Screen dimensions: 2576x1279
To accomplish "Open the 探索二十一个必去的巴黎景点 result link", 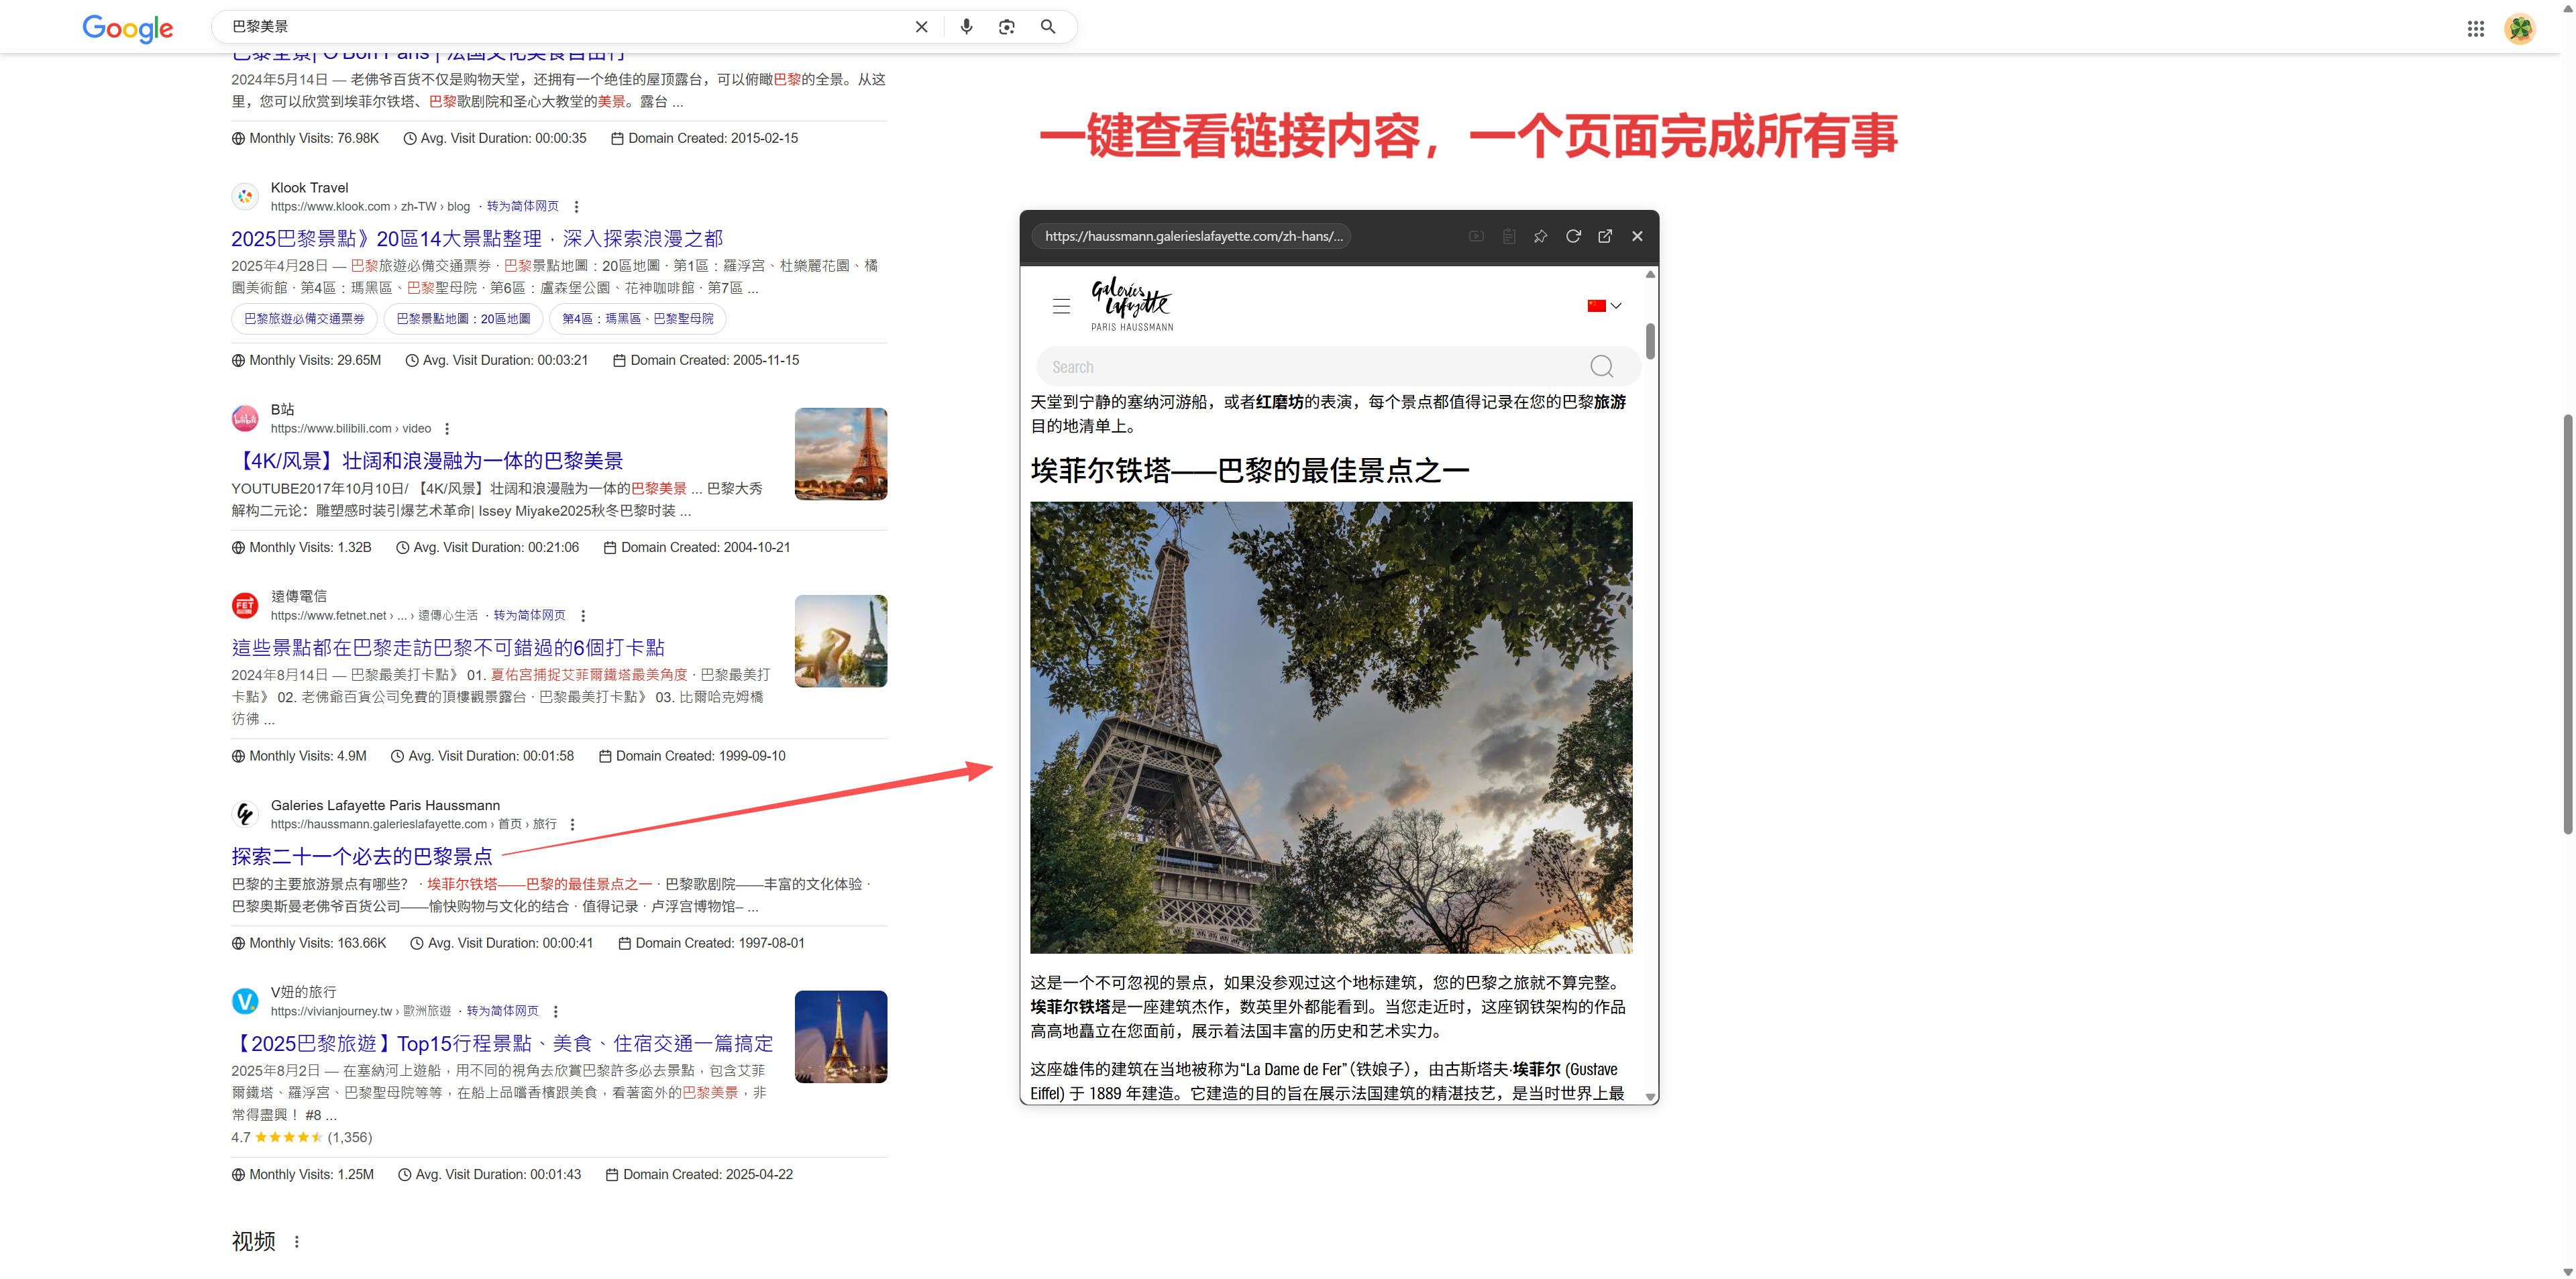I will click(362, 856).
